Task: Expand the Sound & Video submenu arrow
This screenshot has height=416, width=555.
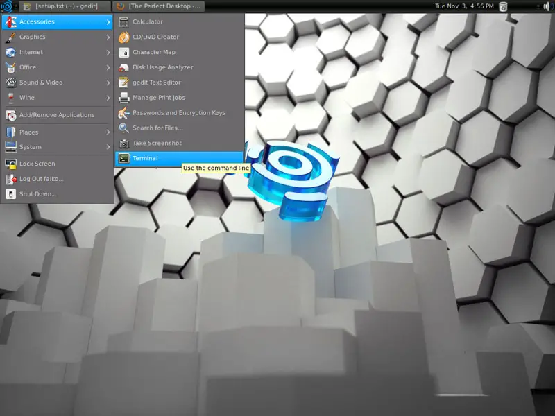Action: [108, 83]
